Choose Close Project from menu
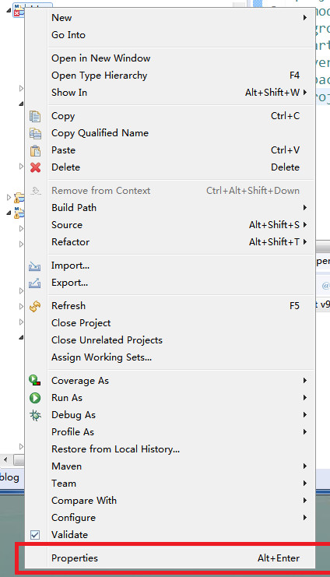 point(81,323)
